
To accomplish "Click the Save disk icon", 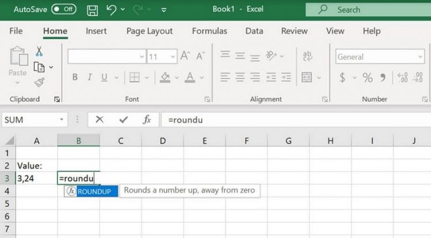I will click(93, 10).
